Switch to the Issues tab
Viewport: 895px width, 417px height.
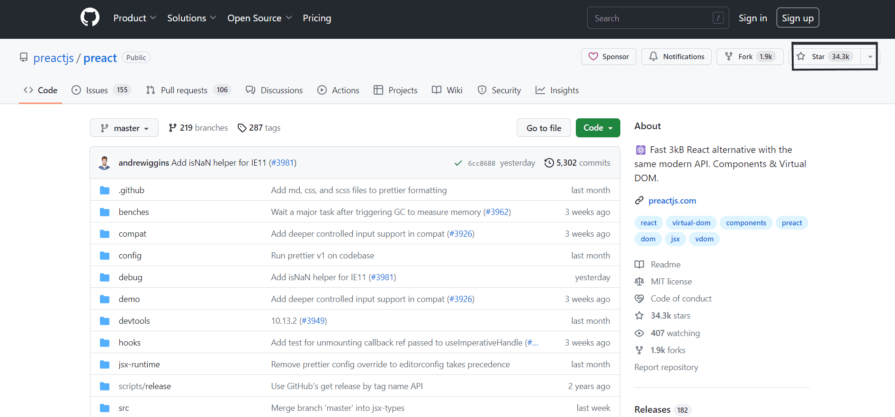coord(101,90)
